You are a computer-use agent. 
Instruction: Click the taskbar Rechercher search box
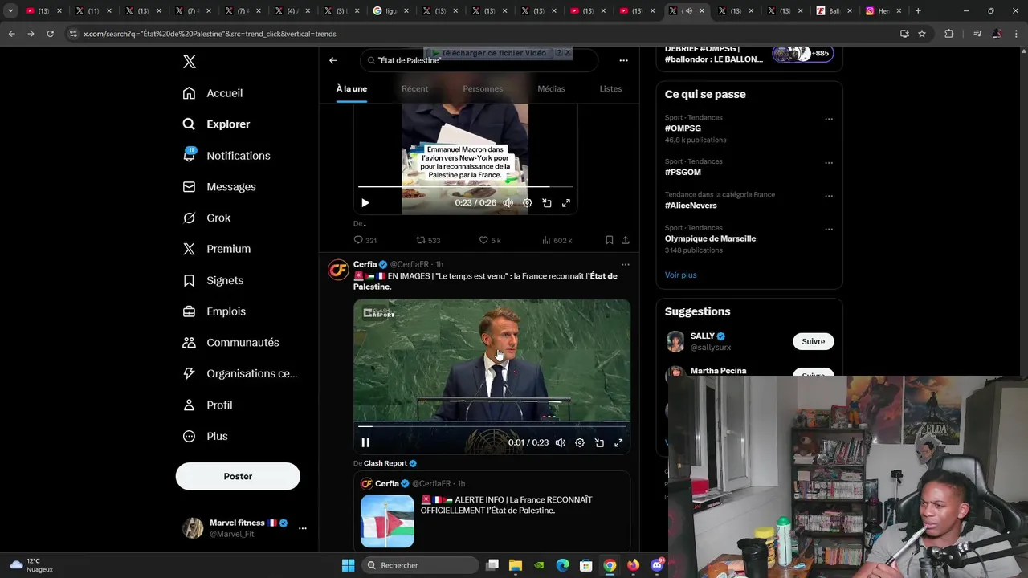tap(420, 565)
